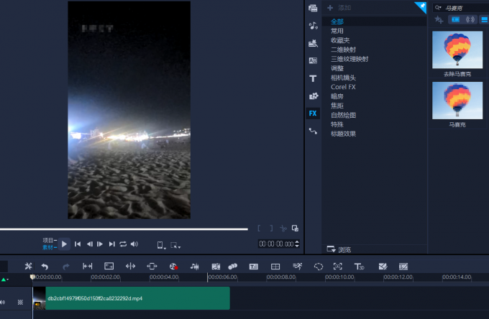Click the scissors split clip icon
489x319 pixels.
tap(28, 266)
